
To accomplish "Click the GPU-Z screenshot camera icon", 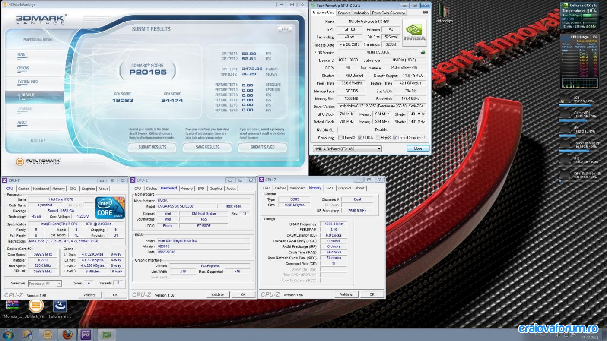I will pyautogui.click(x=425, y=13).
